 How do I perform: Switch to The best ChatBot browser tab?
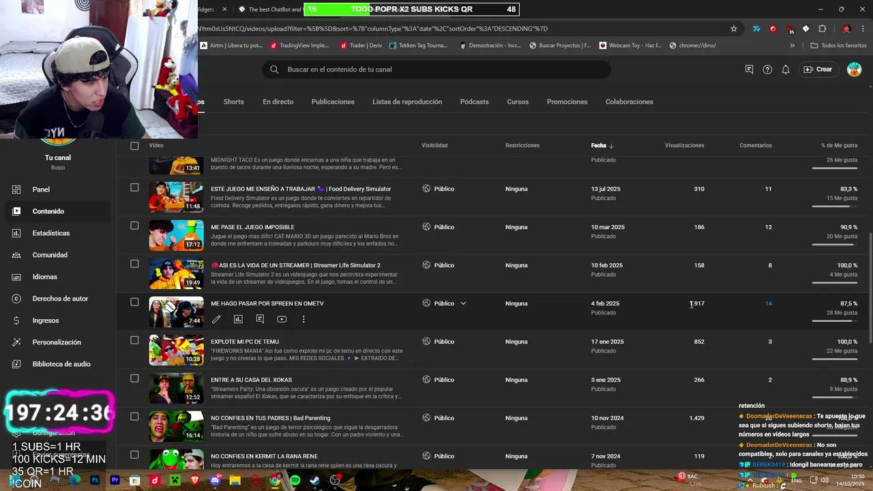pyautogui.click(x=269, y=10)
